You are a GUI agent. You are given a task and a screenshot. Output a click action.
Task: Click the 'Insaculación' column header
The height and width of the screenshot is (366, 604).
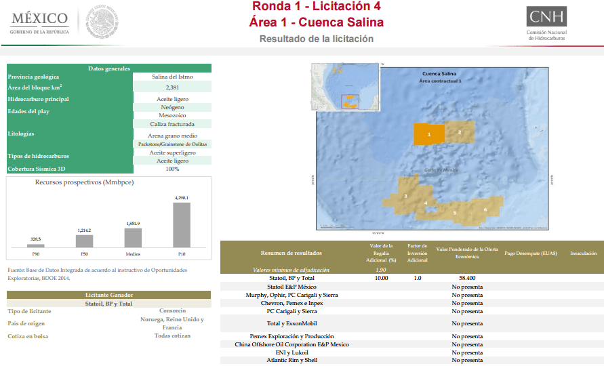click(x=583, y=253)
